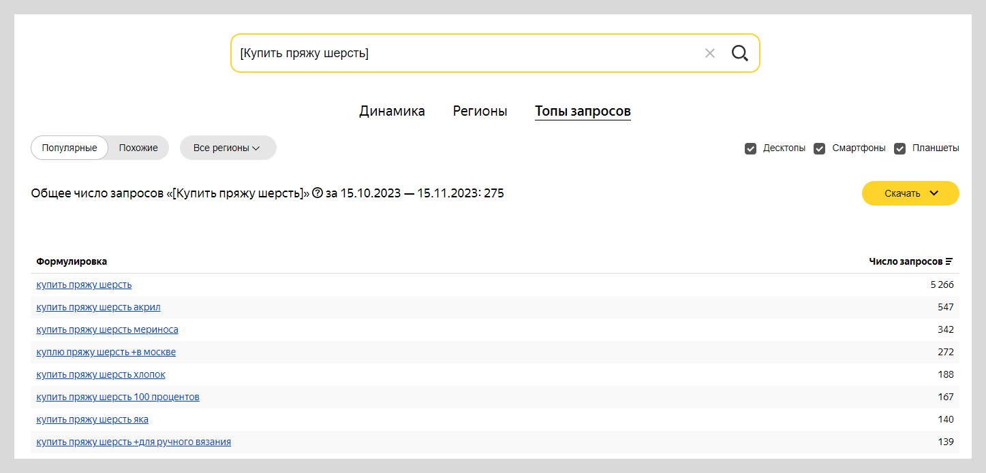The image size is (986, 473).
Task: Open купить пряжу шерсть 100 процентов link
Action: point(117,397)
